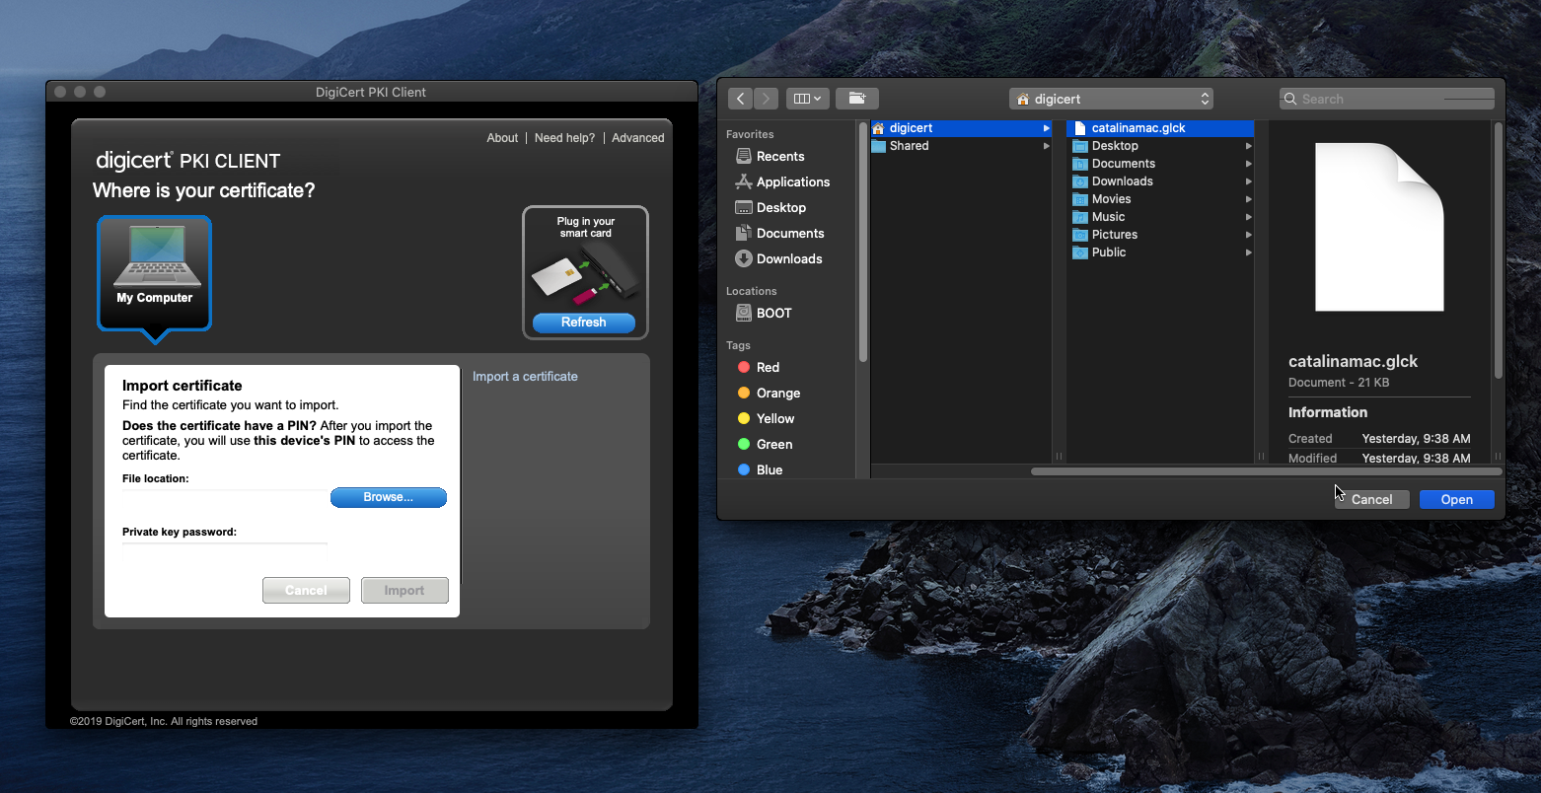Expand the Pictures folder arrow in column
Screen dimensions: 1541x793
coord(1248,235)
